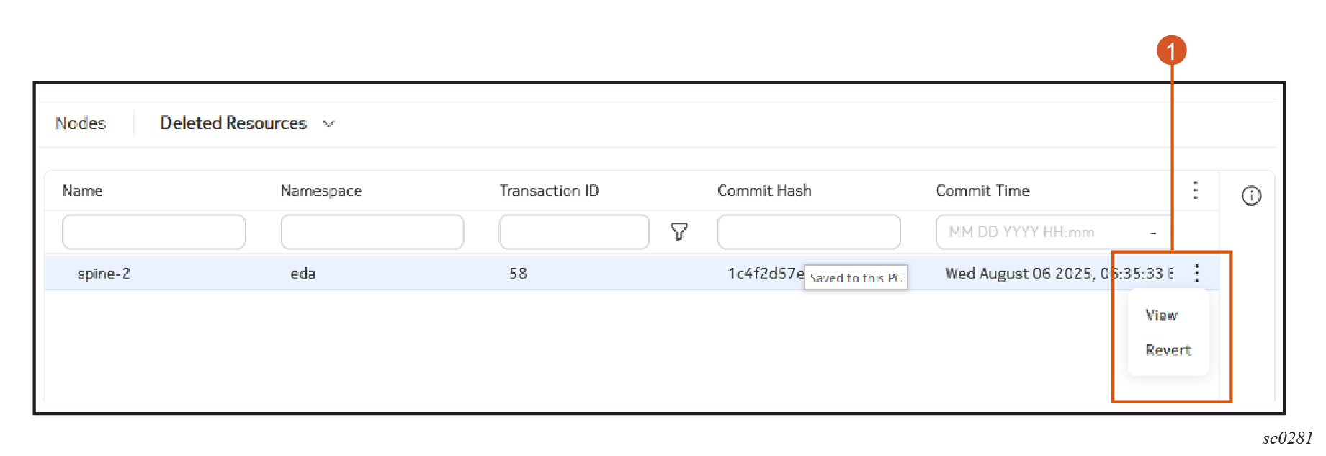Sort by the Transaction ID column header
Screen dimensions: 1326x456
coord(549,191)
